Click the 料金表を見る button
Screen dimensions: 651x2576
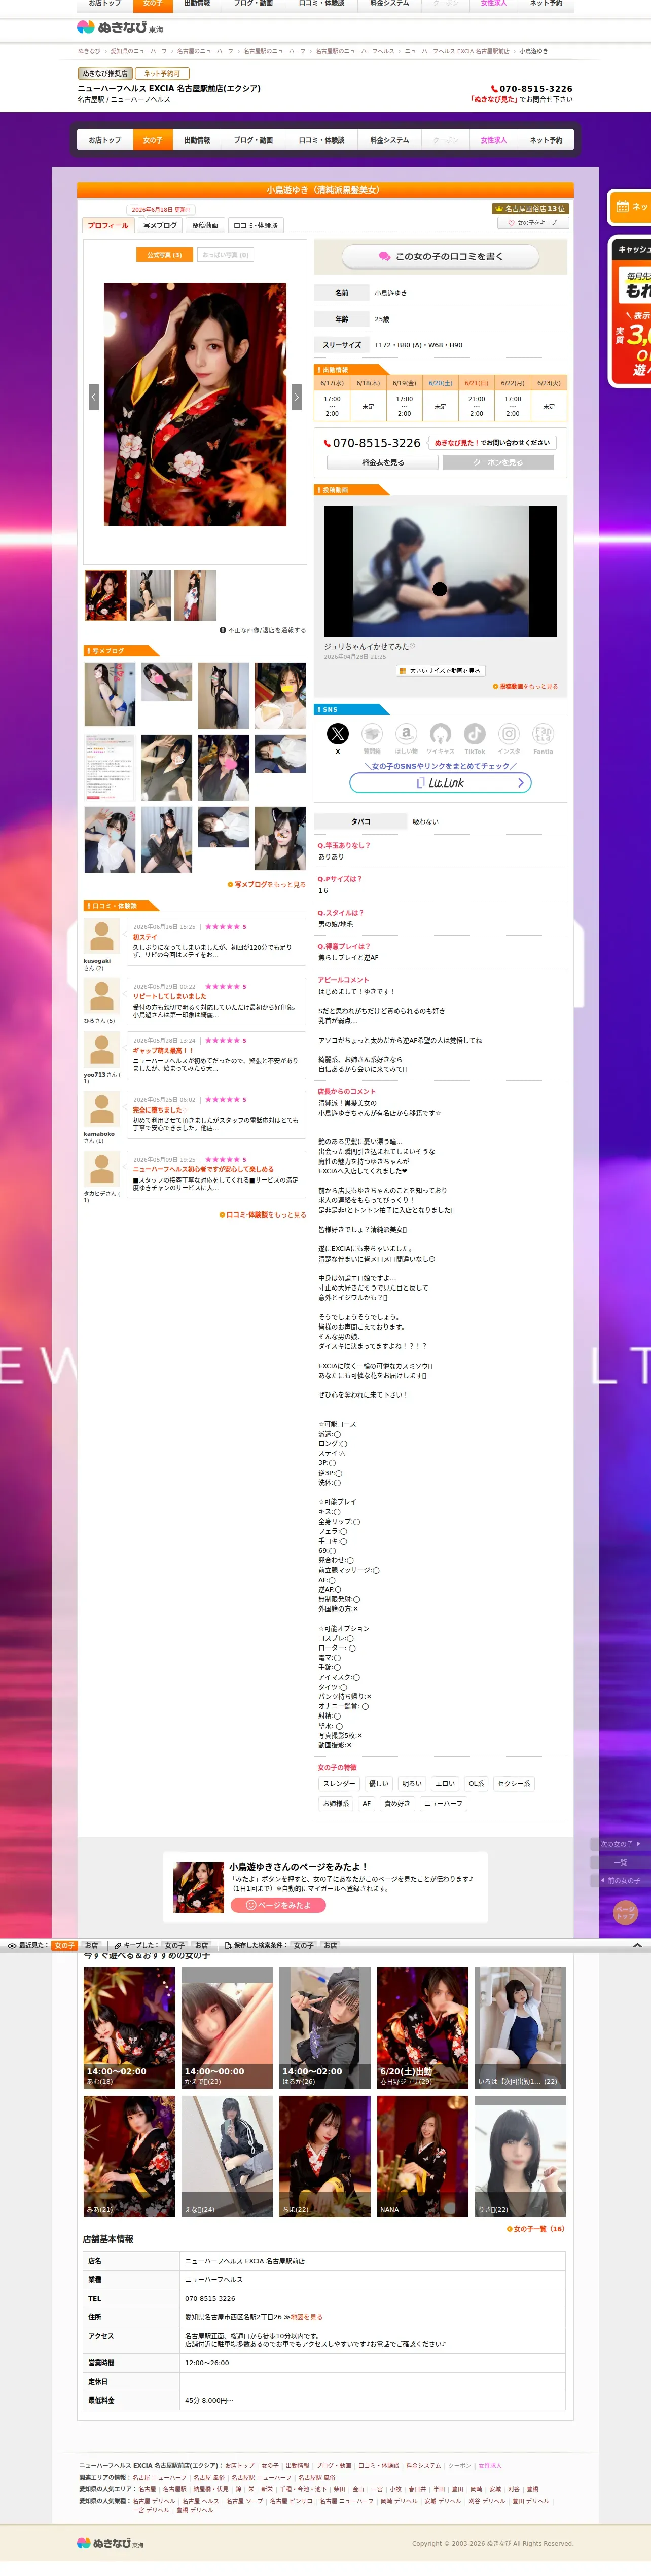tap(383, 463)
